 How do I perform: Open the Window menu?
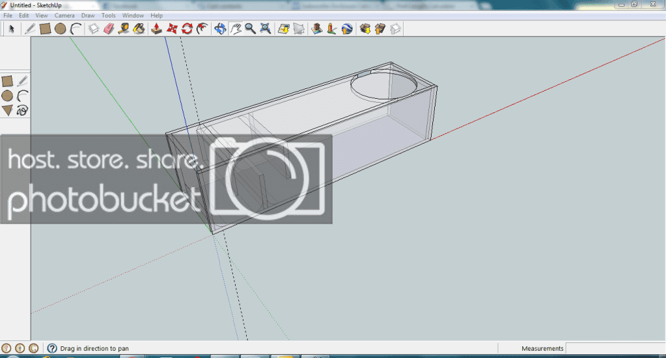tap(133, 15)
